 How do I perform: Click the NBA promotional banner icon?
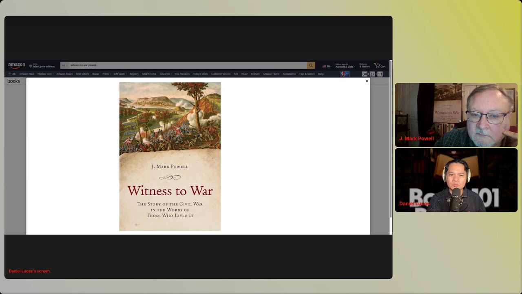[345, 74]
